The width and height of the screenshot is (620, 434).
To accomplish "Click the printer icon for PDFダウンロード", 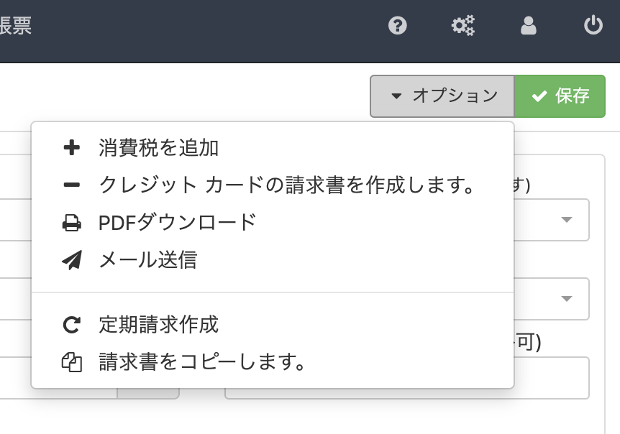I will (72, 223).
